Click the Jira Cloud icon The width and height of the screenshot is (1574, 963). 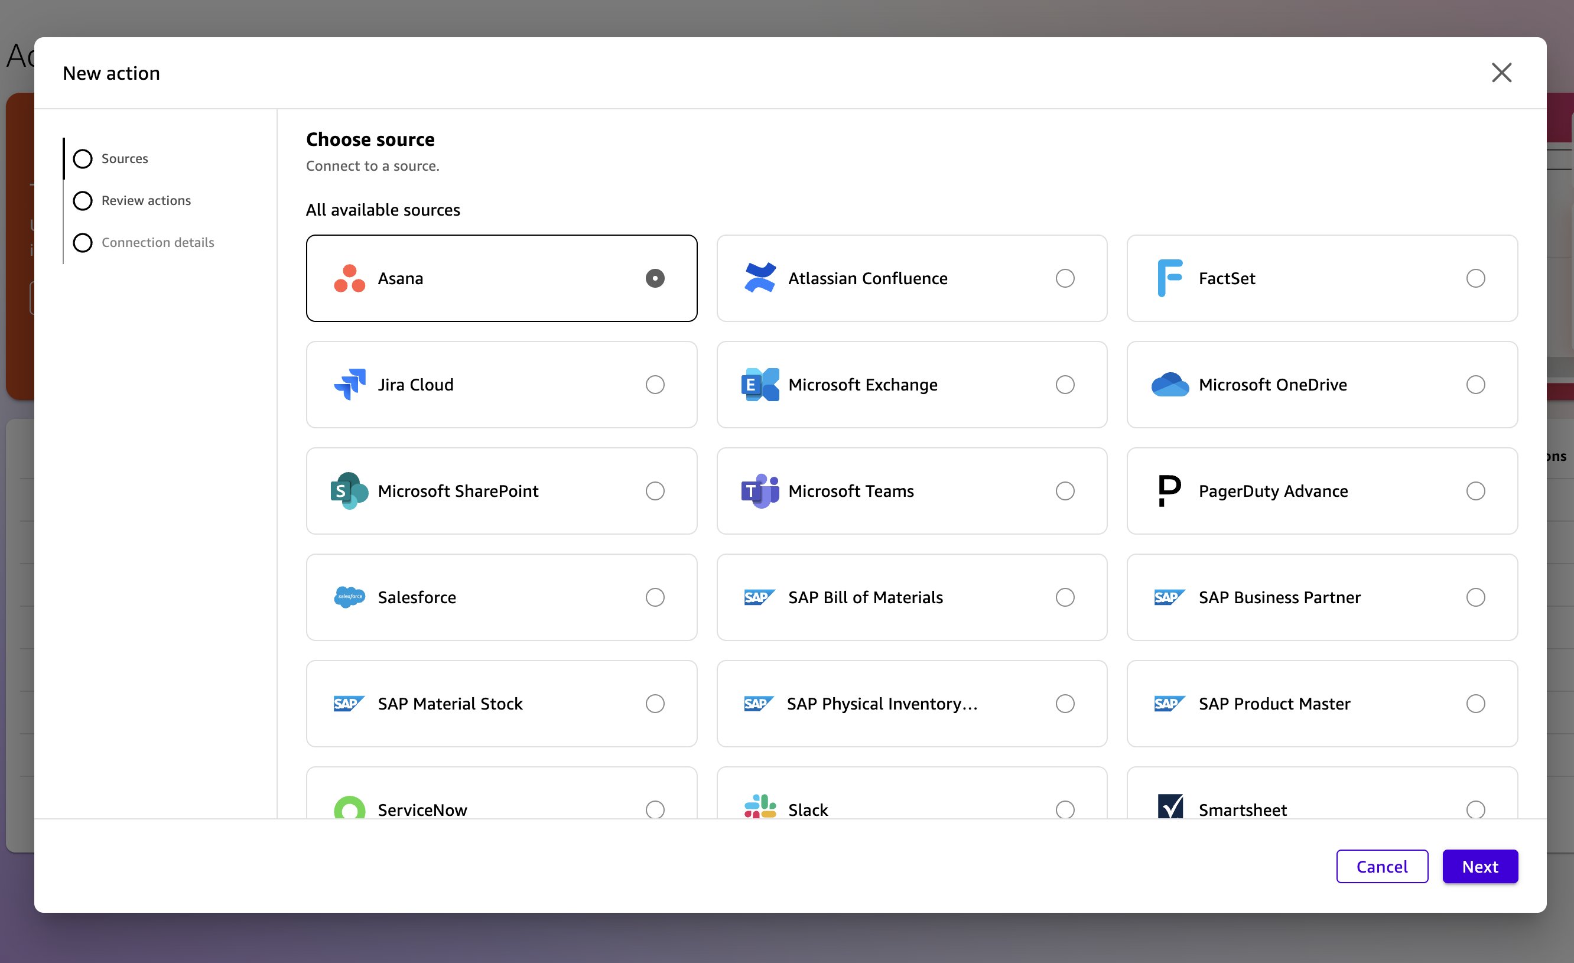click(349, 385)
